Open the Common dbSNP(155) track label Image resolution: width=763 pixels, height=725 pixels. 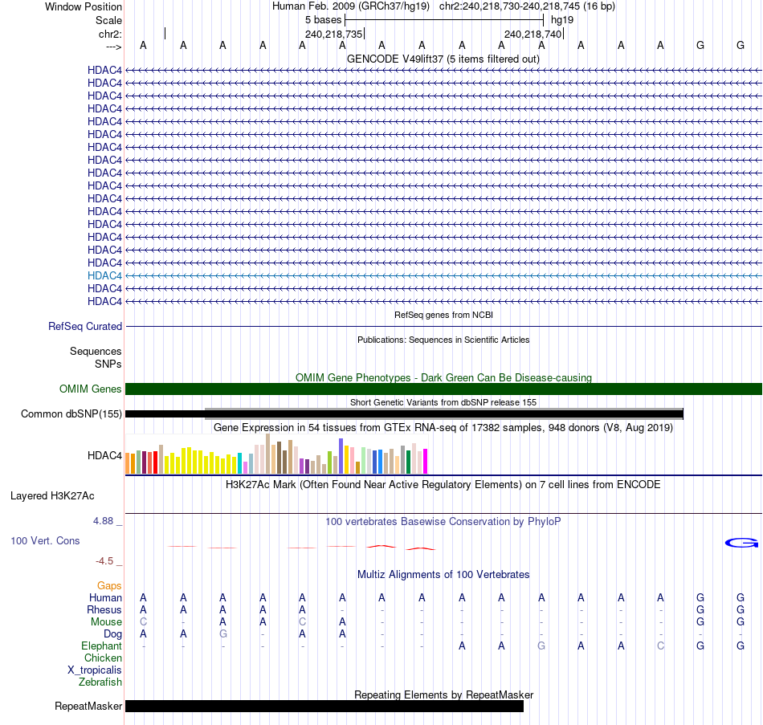pos(71,413)
